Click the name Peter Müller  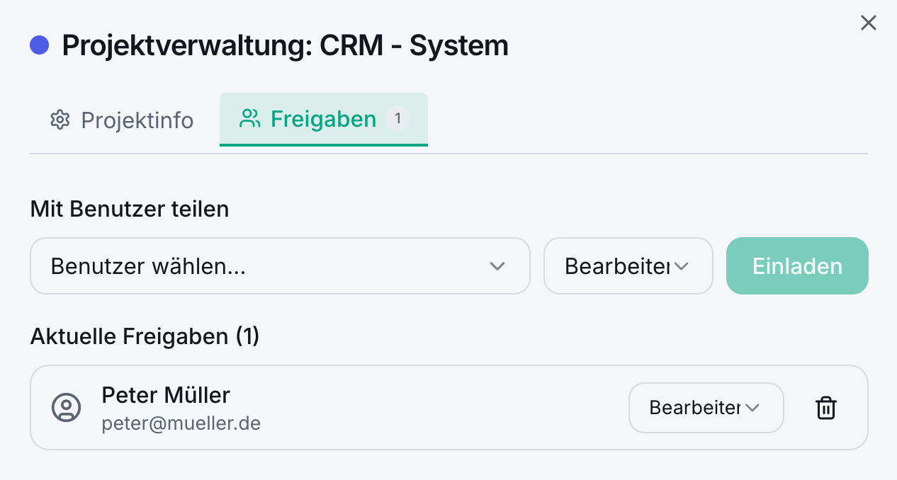[166, 395]
